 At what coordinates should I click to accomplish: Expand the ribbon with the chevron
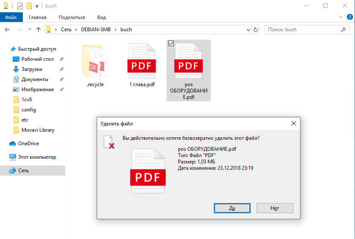[341, 17]
